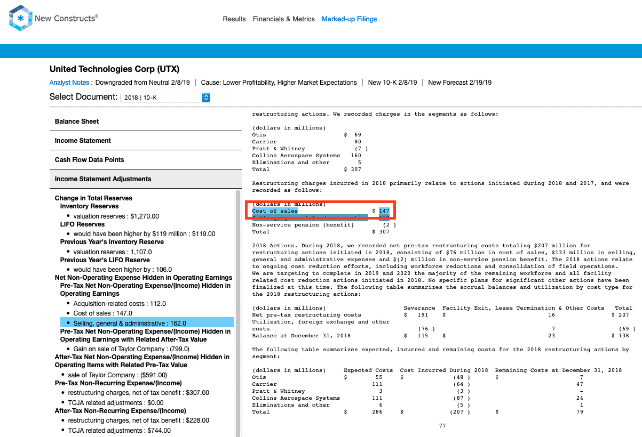Go to Financials & Metrics
642x437 pixels.
(284, 19)
